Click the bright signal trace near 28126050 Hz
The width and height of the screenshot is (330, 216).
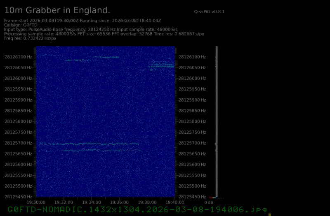pos(162,65)
